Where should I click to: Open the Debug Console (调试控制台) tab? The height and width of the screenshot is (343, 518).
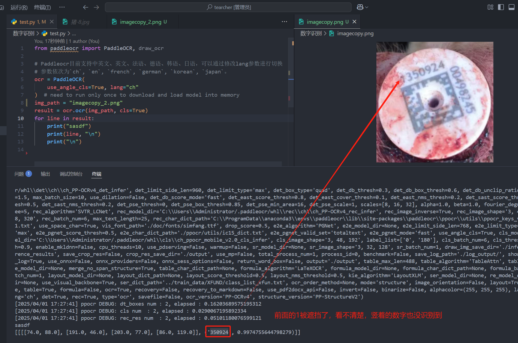(71, 174)
